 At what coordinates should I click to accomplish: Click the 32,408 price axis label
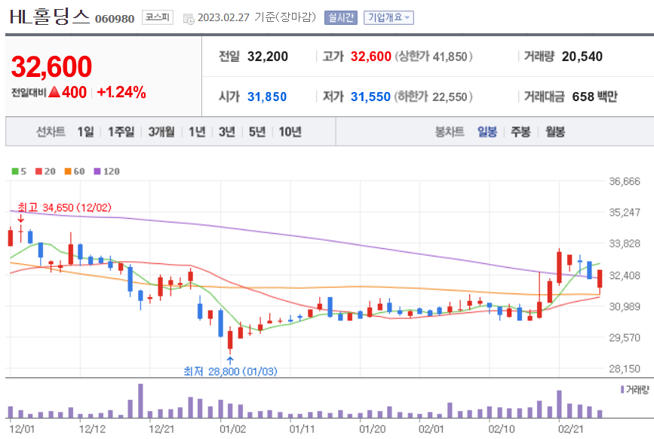pos(625,275)
